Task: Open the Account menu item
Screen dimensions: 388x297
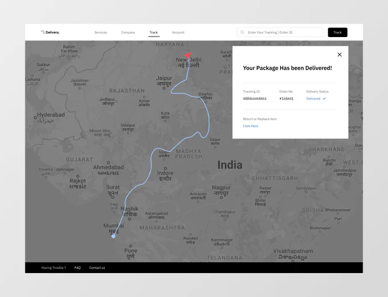Action: coord(178,32)
